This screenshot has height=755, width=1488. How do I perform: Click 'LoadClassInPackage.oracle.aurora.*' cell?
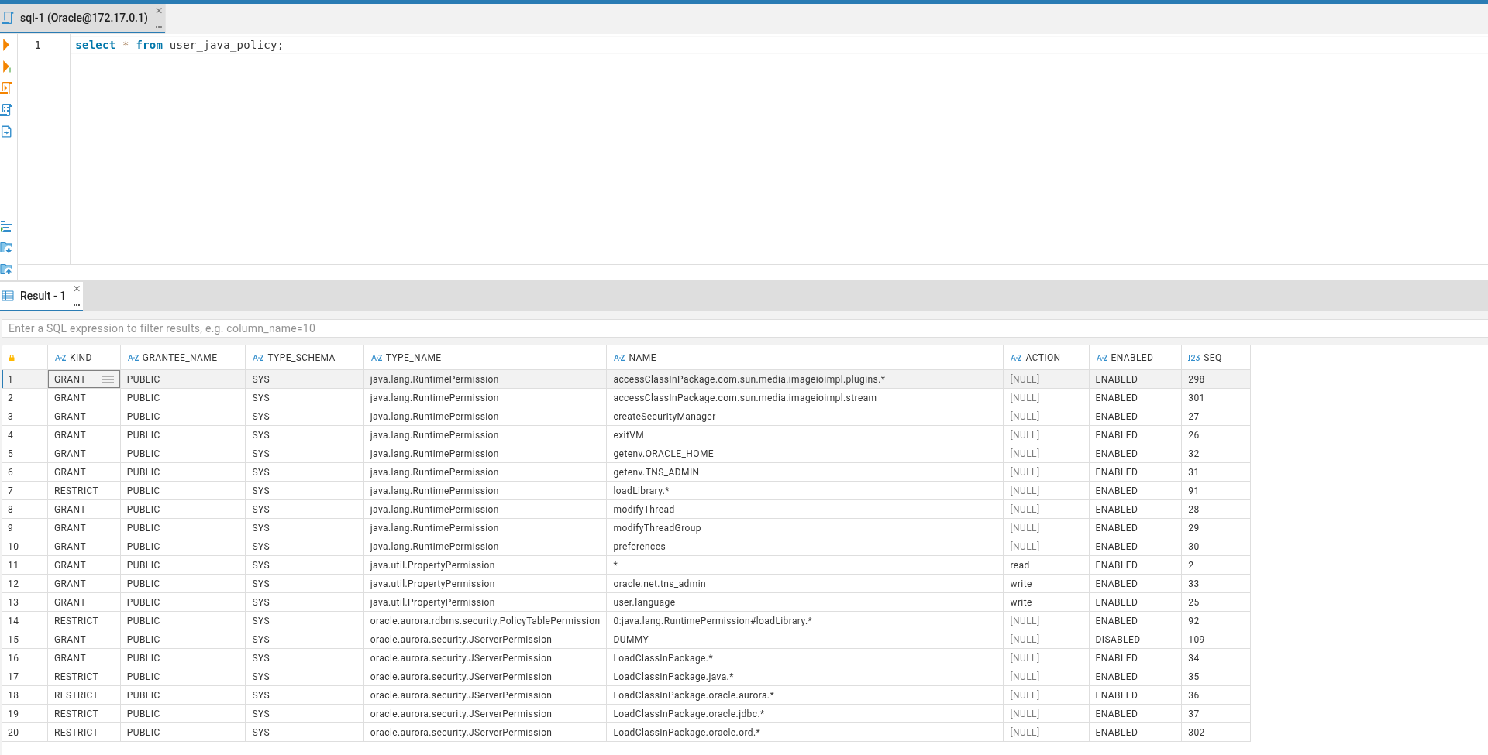[805, 695]
